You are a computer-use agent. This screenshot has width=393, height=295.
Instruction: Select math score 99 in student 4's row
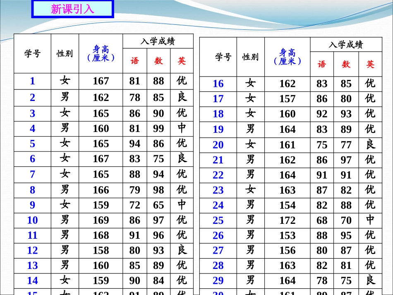(158, 129)
